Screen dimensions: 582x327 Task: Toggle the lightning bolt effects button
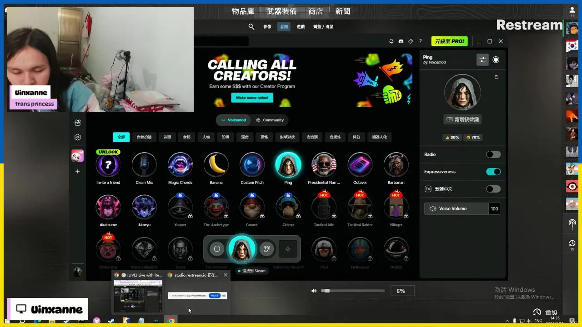point(288,249)
